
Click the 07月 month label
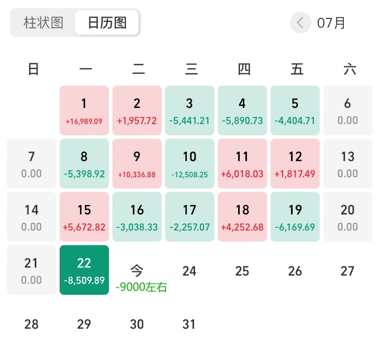pos(331,23)
